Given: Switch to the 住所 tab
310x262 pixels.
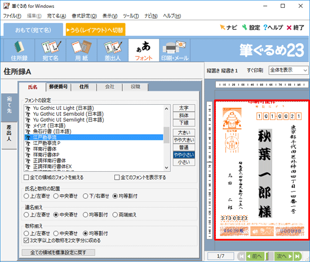Looking at the screenshot, I should pyautogui.click(x=84, y=87).
